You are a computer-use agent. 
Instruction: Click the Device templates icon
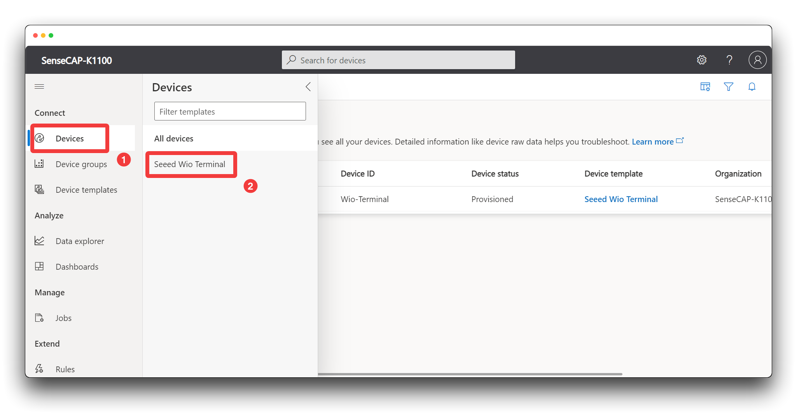[x=39, y=189]
